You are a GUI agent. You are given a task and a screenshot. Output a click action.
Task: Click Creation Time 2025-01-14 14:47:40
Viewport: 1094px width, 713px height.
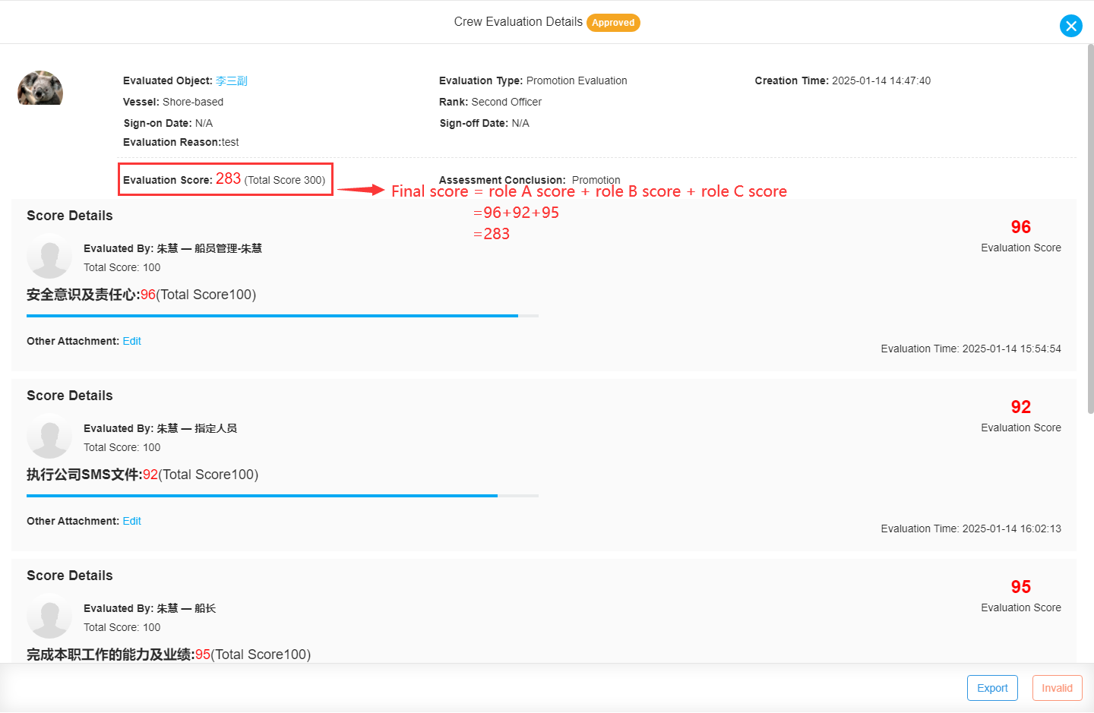843,80
